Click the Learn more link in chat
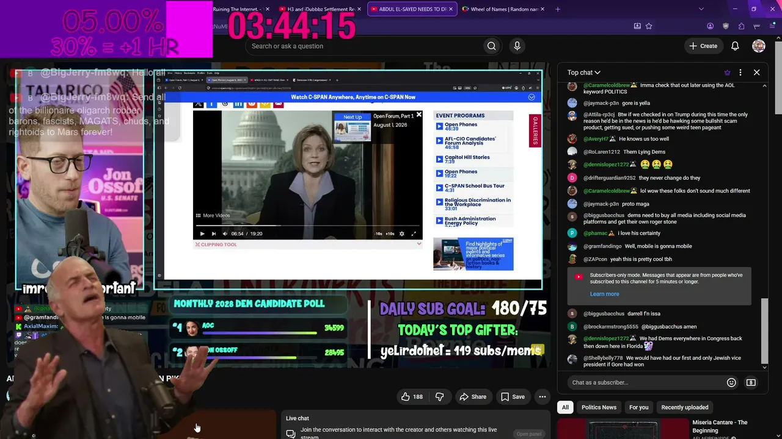Screen dimensions: 782x439 coord(604,294)
